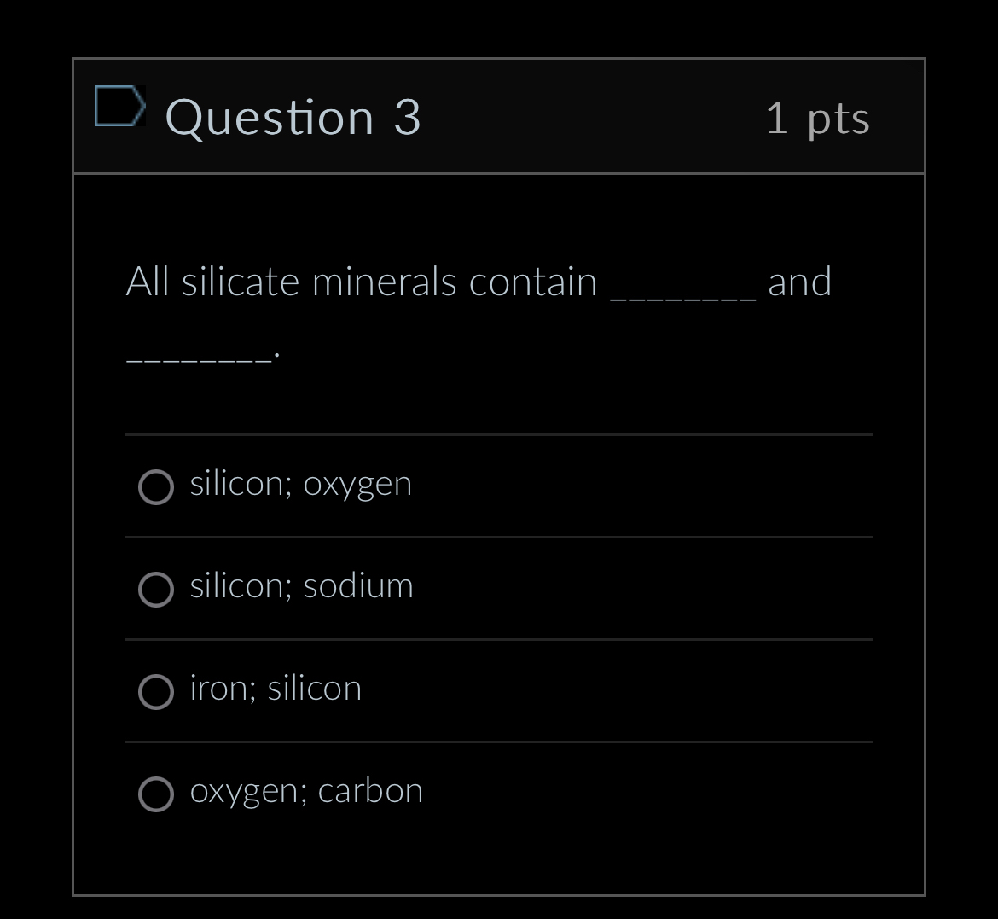This screenshot has width=998, height=919.
Task: Click the divider above the first answer
Action: click(499, 436)
